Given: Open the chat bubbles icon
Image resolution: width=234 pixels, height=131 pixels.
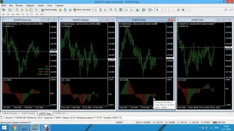Looking at the screenshot, I should [231, 10].
